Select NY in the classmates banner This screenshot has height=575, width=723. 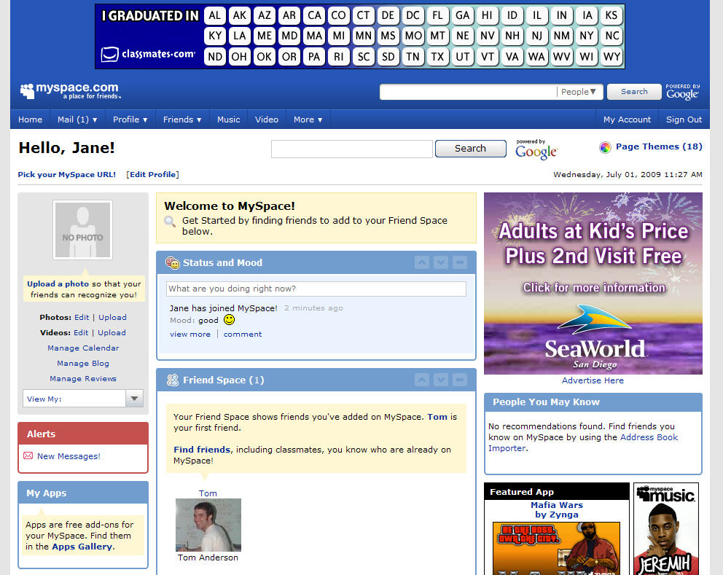(x=587, y=36)
